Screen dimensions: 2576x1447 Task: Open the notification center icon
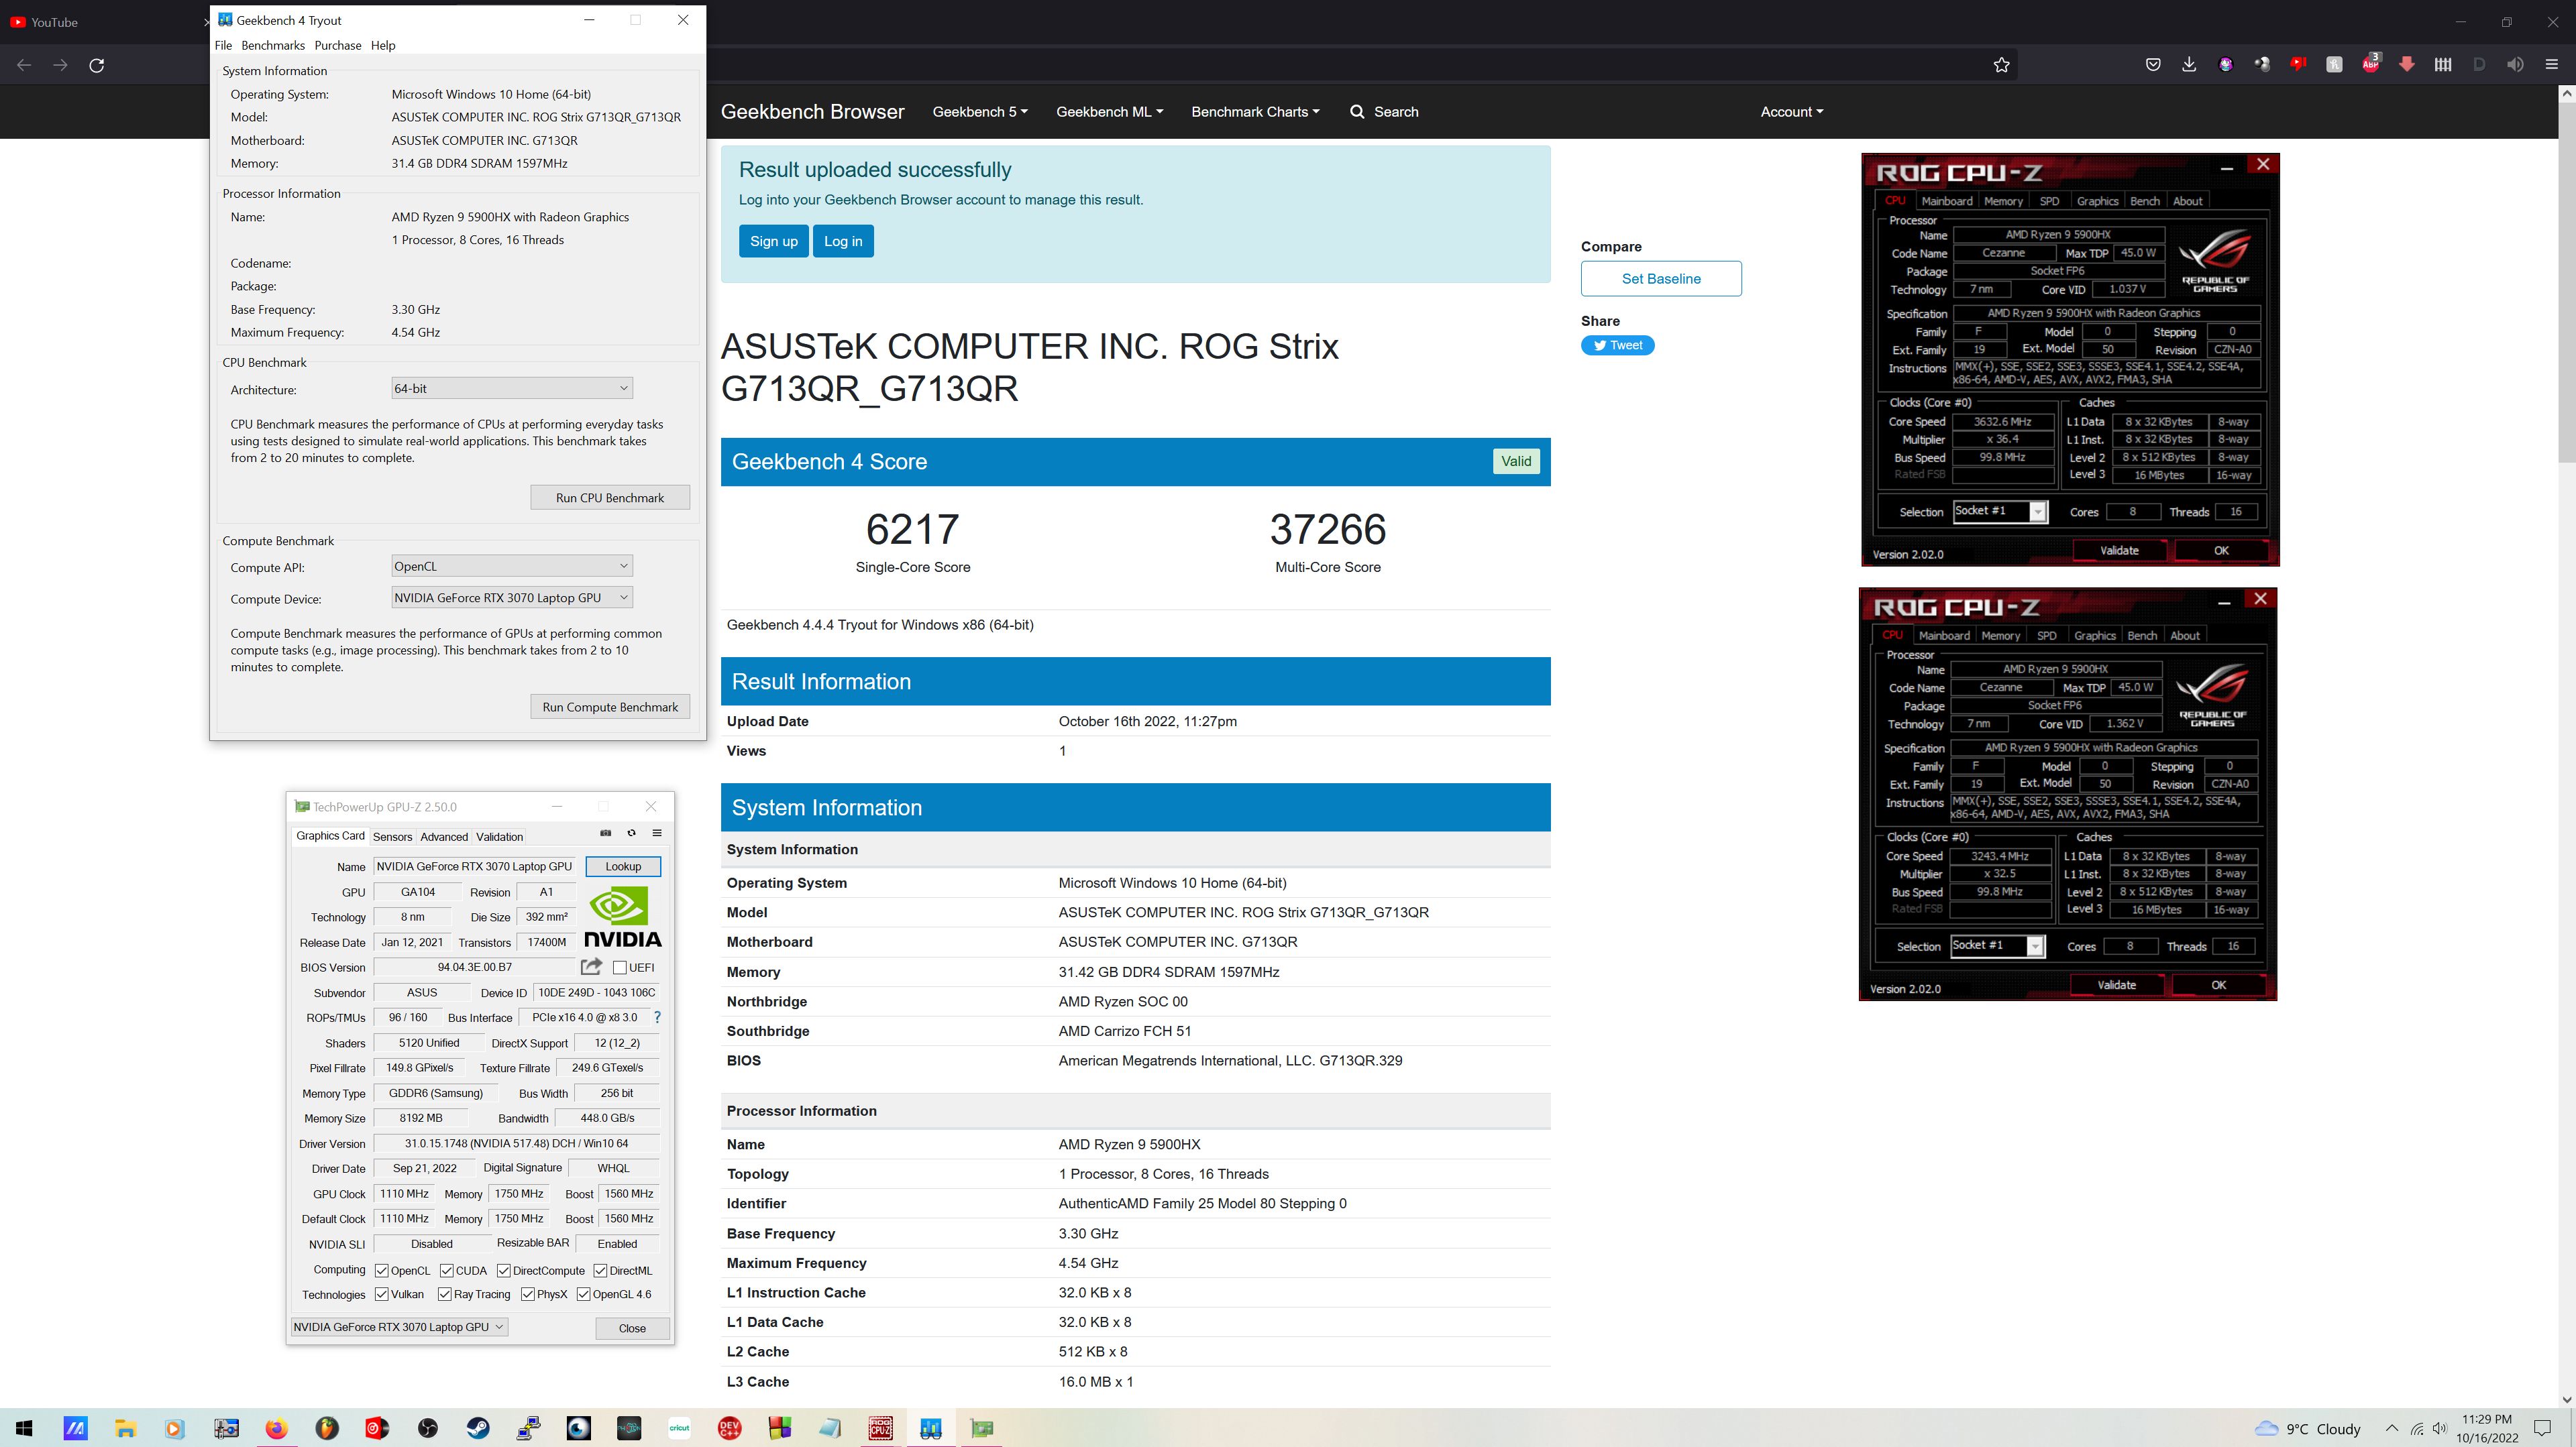pyautogui.click(x=2541, y=1428)
